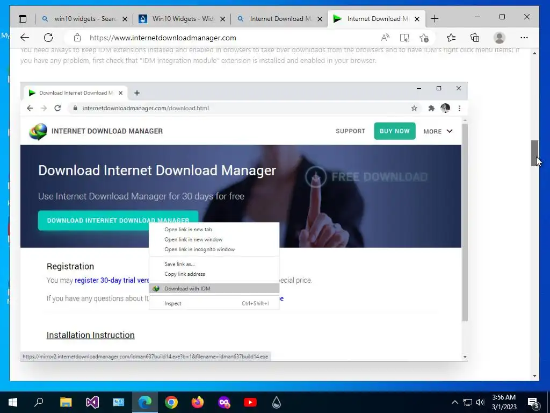Click Chrome back arrow in embedded screenshot
550x413 pixels.
30,108
